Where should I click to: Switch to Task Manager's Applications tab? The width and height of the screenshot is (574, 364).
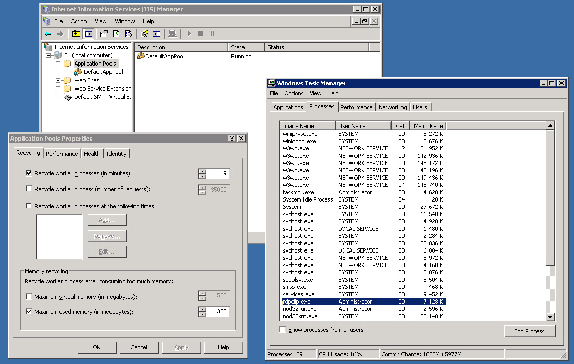click(288, 107)
